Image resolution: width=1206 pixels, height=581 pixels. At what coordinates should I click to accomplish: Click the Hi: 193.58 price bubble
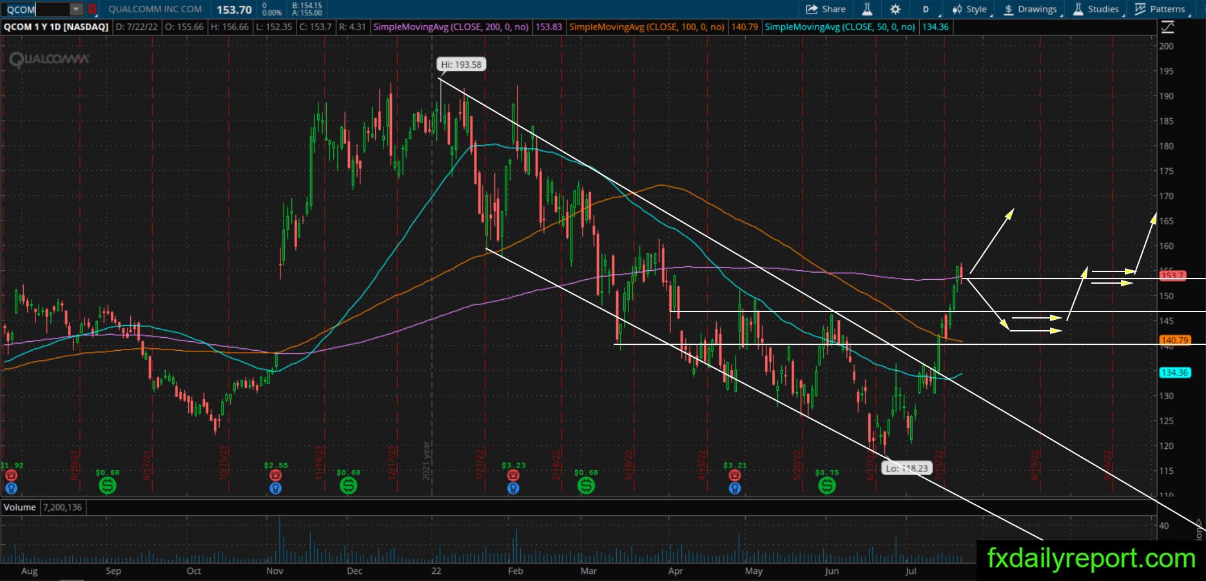[x=461, y=64]
